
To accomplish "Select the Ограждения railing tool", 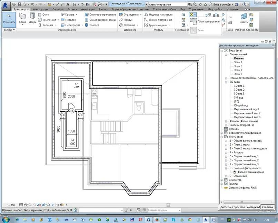I will (129, 15).
